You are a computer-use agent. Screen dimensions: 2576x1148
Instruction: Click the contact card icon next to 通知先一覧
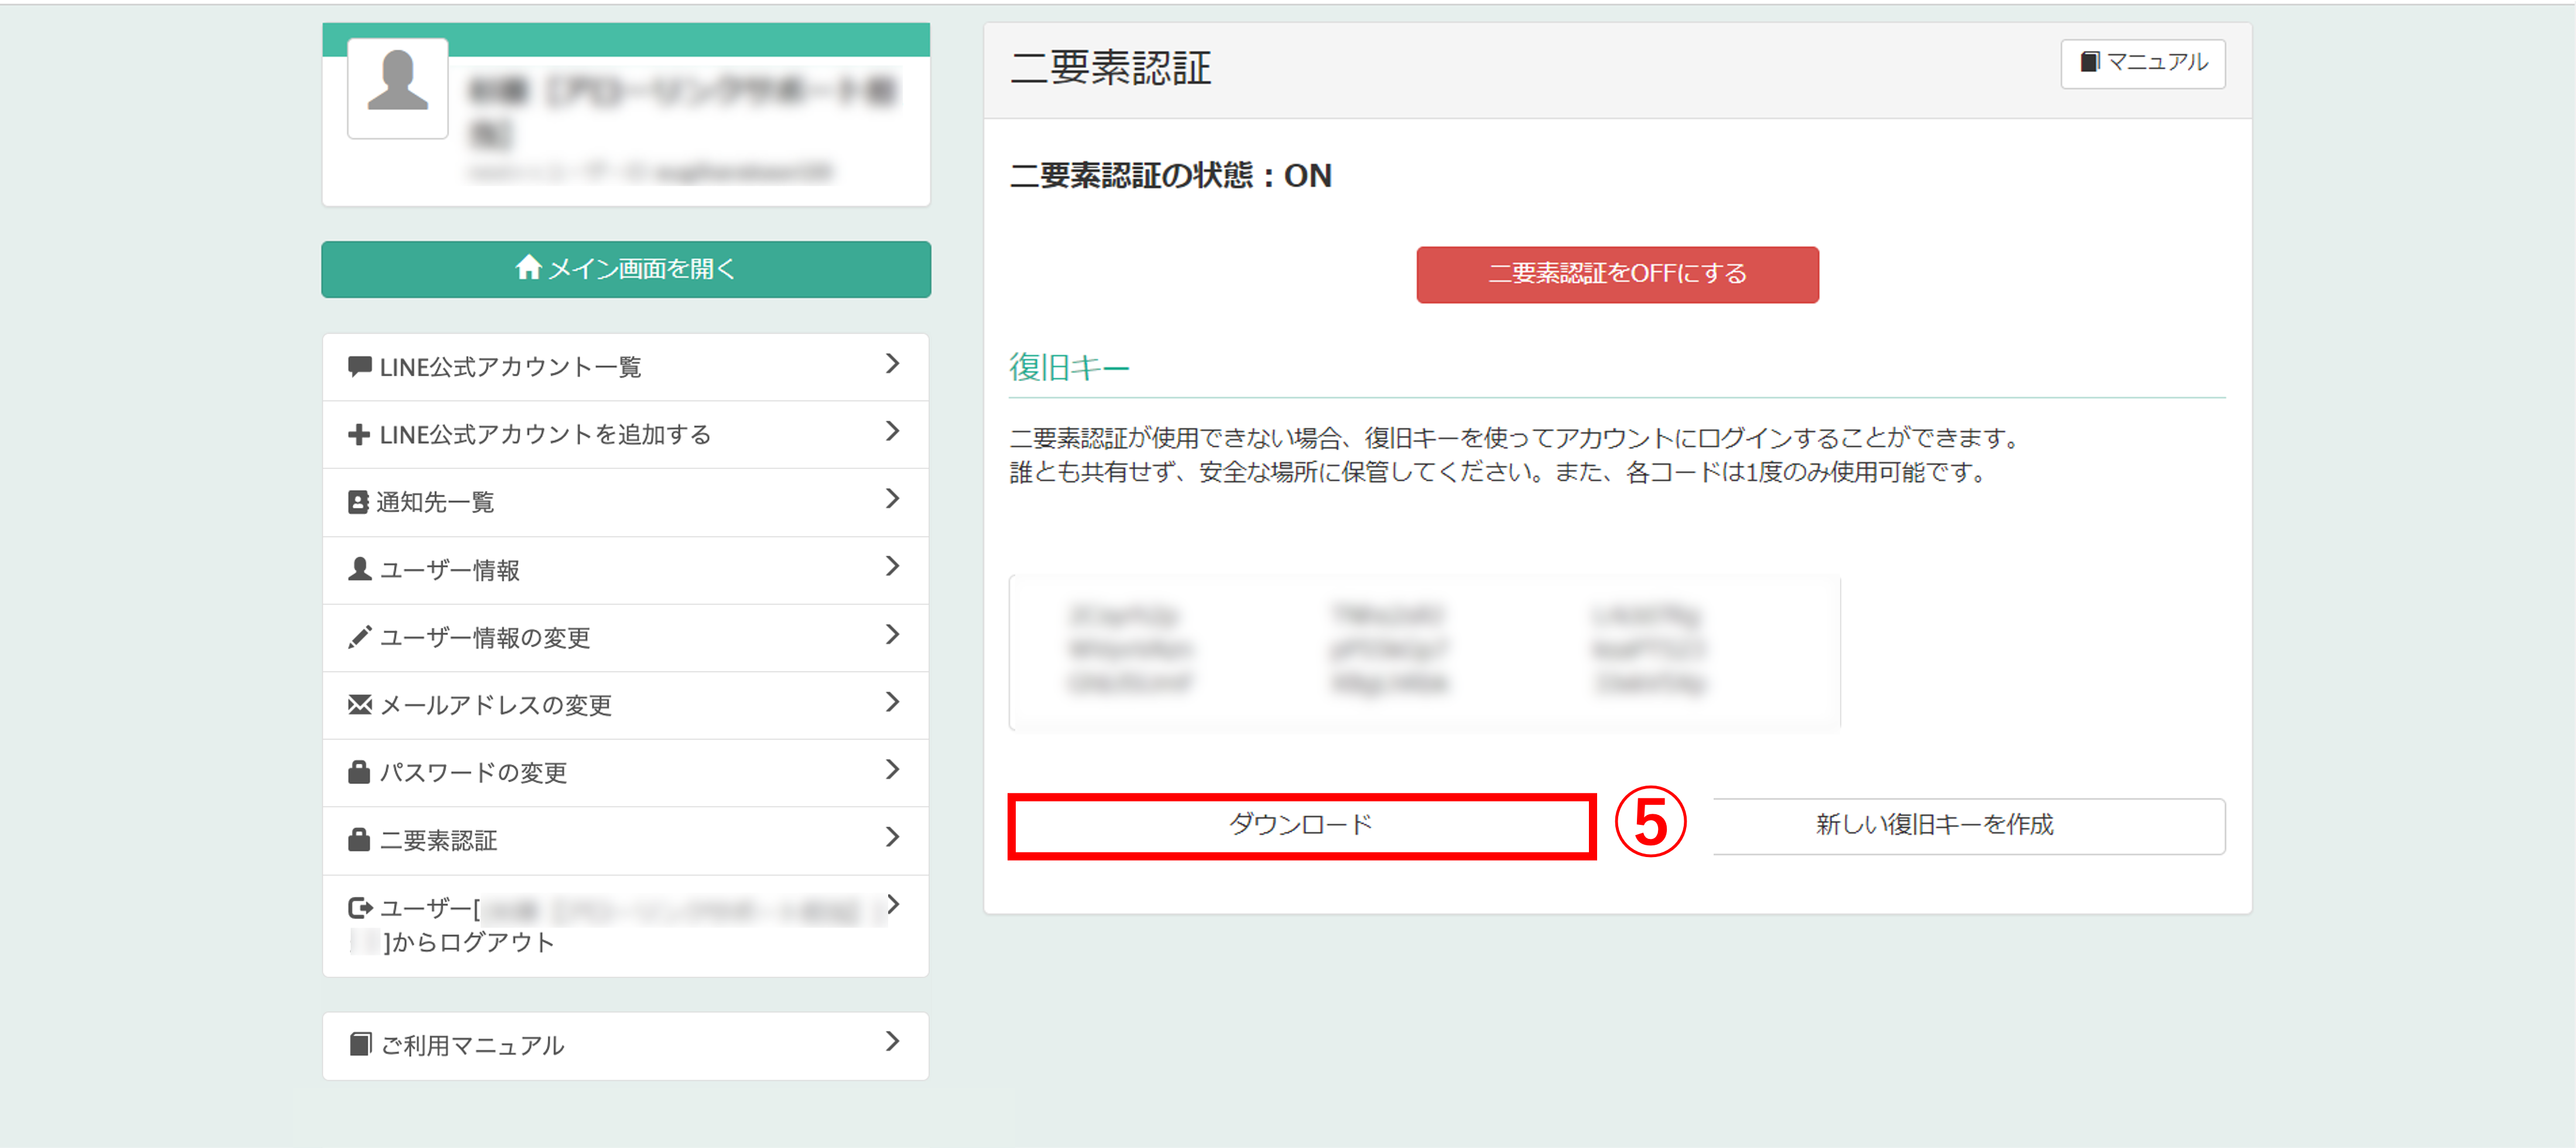pyautogui.click(x=358, y=502)
